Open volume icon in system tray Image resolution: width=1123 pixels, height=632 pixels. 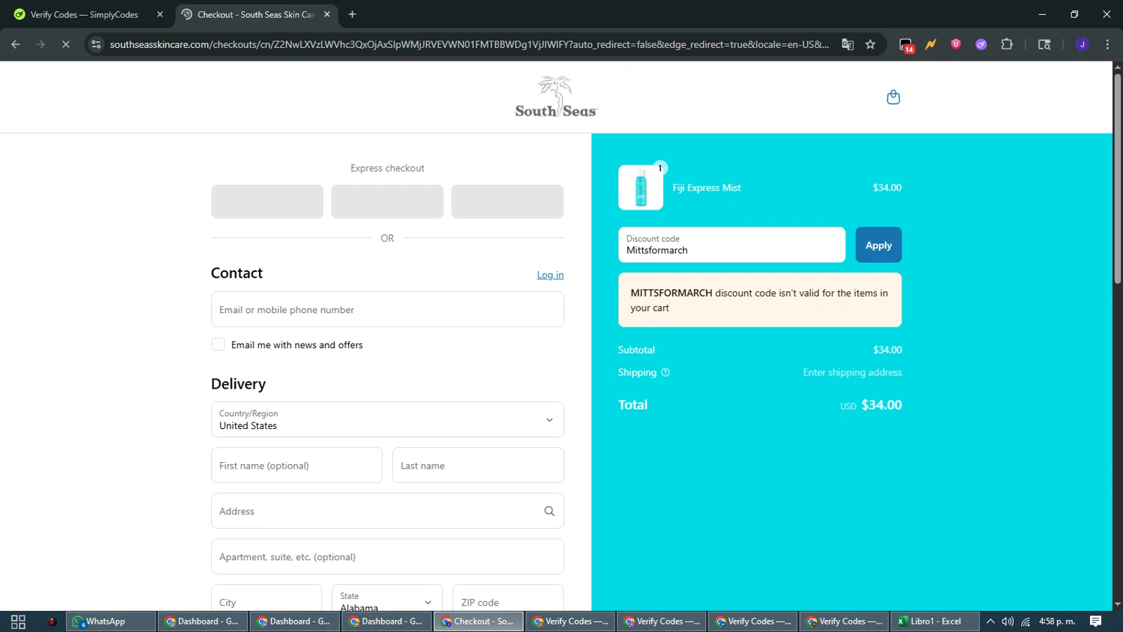1008,622
